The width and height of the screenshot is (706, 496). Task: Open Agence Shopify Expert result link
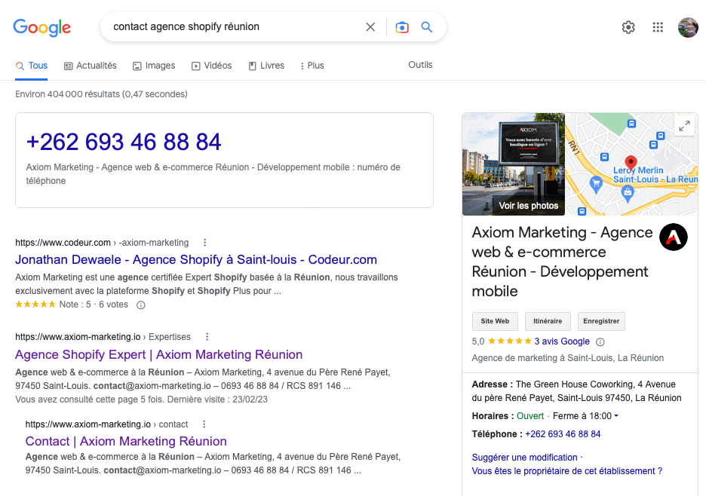tap(159, 355)
